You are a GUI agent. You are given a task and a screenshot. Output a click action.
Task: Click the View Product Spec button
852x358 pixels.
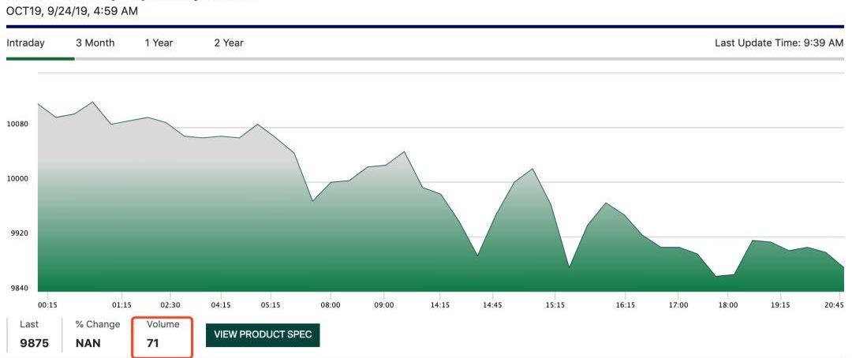[262, 335]
